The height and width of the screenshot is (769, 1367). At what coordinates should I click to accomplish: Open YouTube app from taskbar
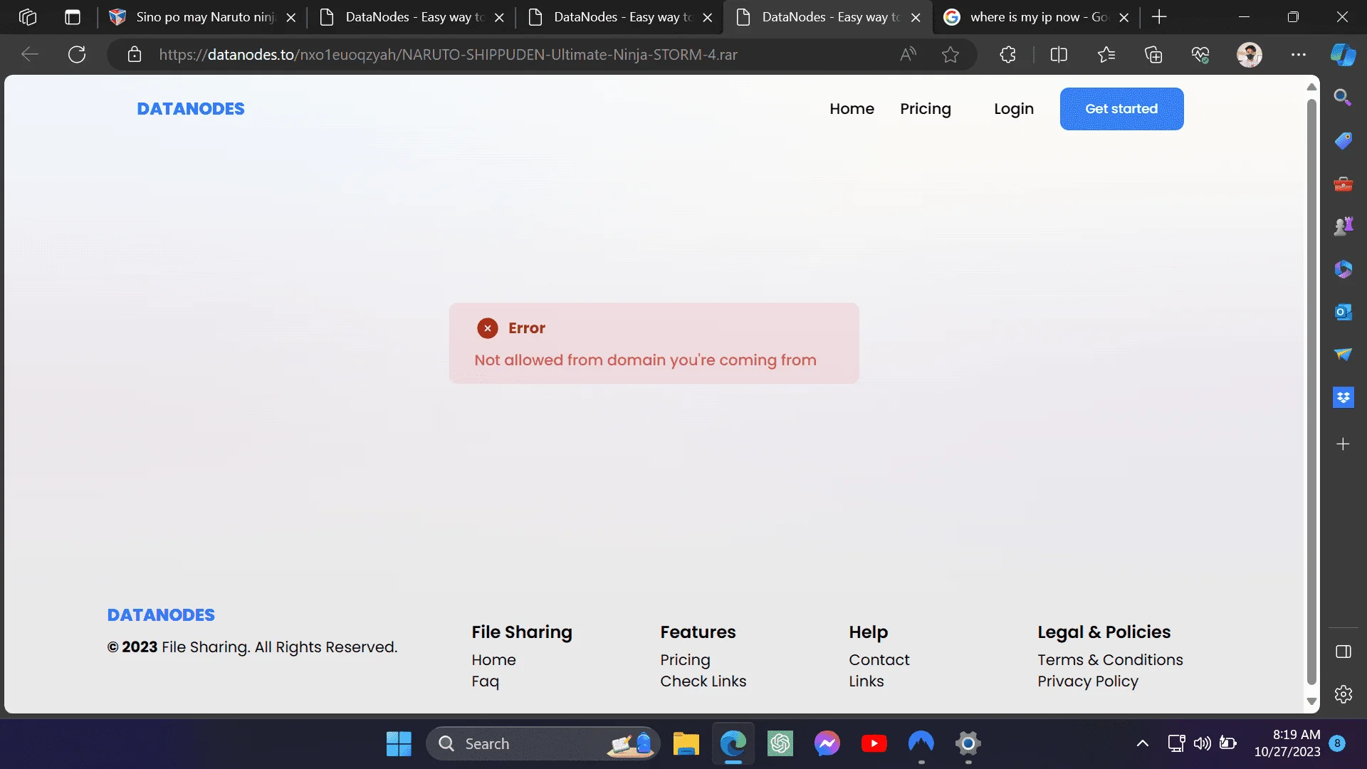pos(874,744)
